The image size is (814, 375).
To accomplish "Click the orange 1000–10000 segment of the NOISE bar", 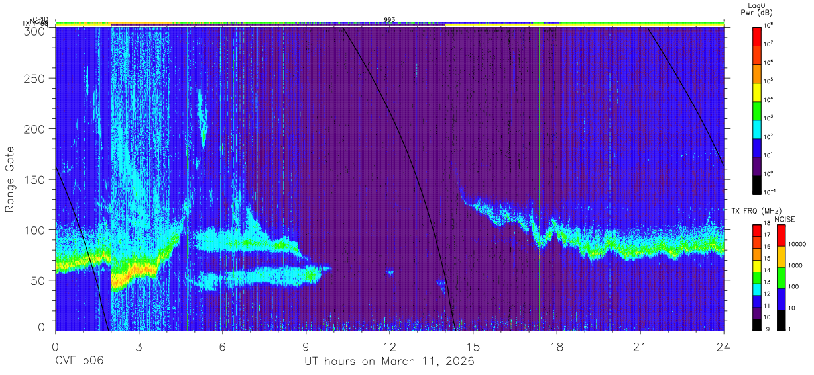I will click(780, 256).
